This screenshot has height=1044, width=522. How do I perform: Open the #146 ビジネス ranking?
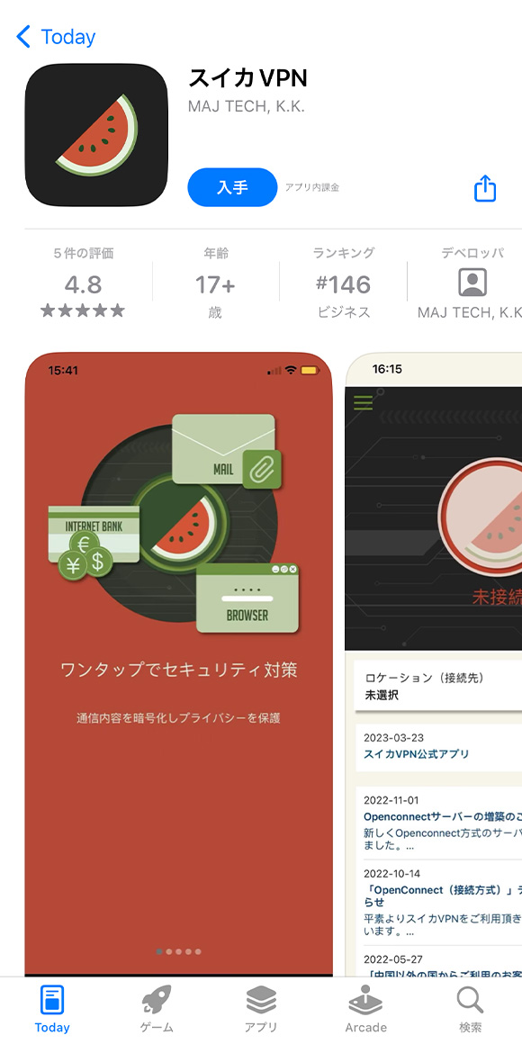click(344, 283)
